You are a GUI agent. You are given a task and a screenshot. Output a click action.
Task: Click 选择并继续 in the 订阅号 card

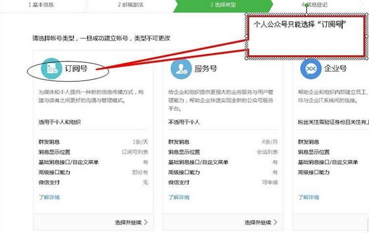131,222
